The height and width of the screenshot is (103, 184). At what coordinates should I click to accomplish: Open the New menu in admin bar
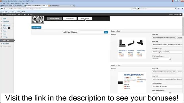tap(30, 15)
